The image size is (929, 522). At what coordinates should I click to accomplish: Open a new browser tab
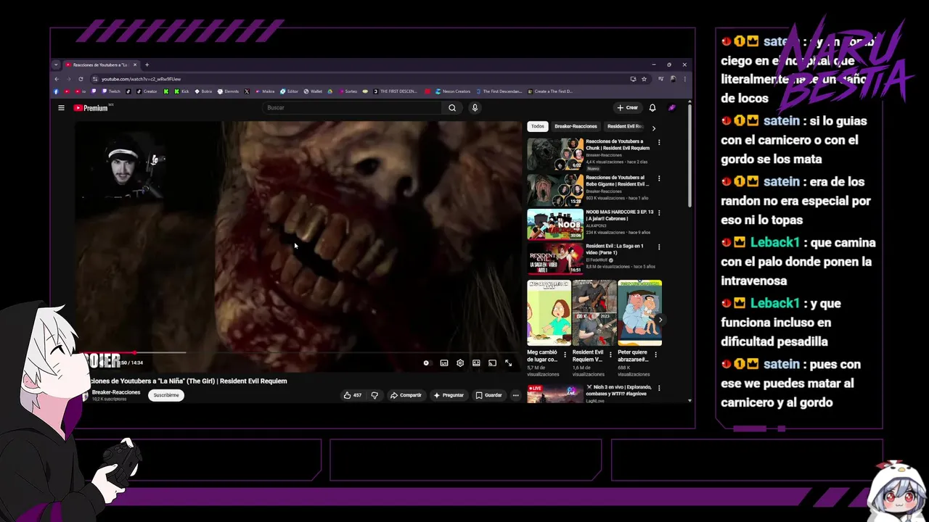click(147, 65)
